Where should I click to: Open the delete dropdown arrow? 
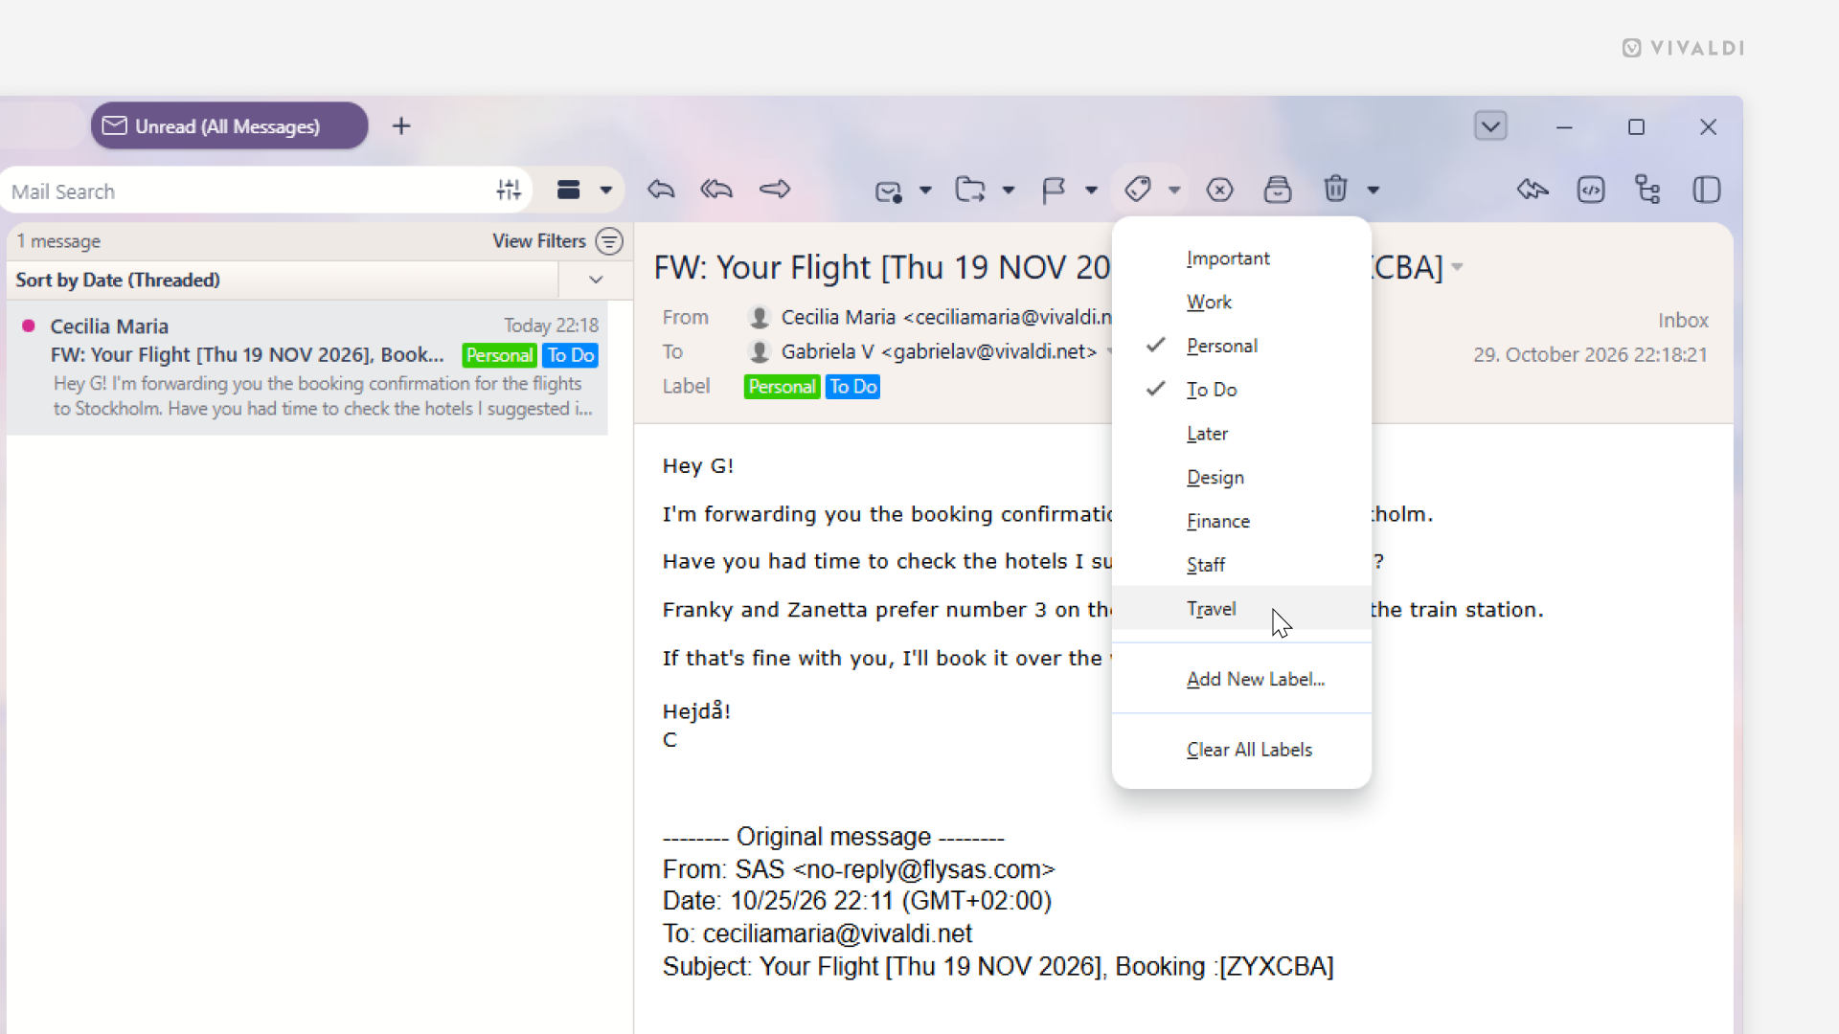(1374, 191)
